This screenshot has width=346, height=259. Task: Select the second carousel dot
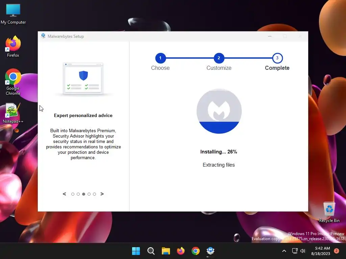point(78,194)
